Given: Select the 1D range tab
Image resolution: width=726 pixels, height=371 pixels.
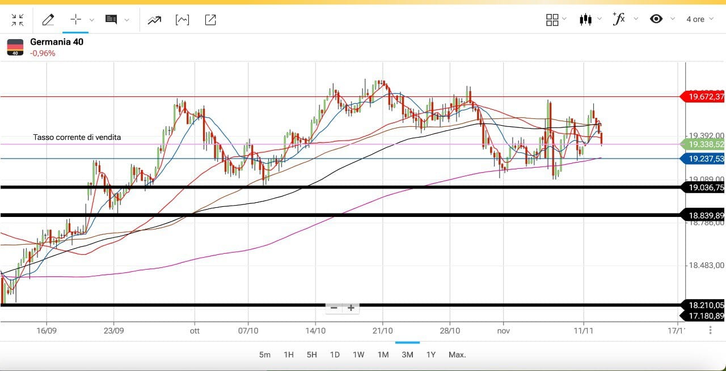Looking at the screenshot, I should point(335,355).
